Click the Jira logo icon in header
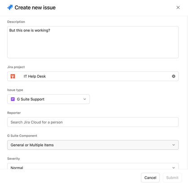Screen dimensions: 188x184 click(10, 8)
